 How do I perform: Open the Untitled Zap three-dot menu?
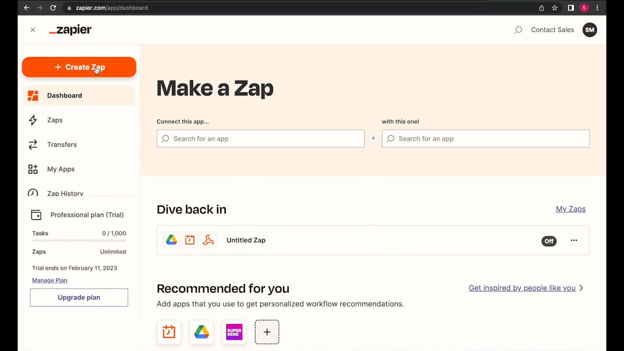[574, 240]
